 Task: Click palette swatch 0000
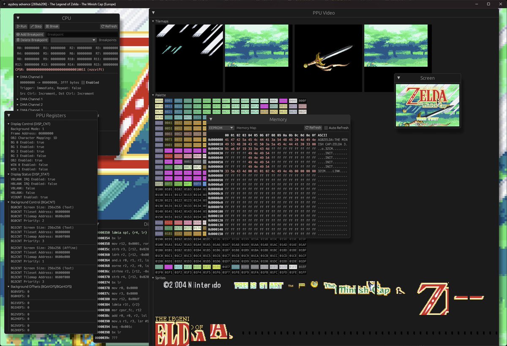click(x=159, y=101)
